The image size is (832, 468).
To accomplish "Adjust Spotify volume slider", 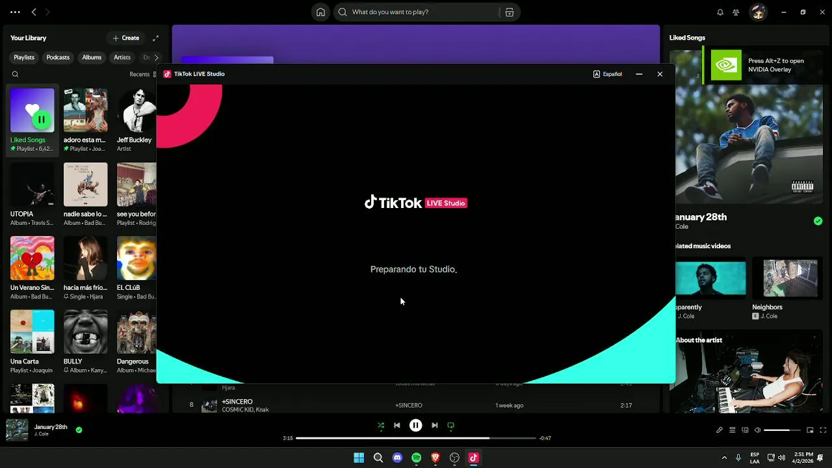I will tap(781, 430).
